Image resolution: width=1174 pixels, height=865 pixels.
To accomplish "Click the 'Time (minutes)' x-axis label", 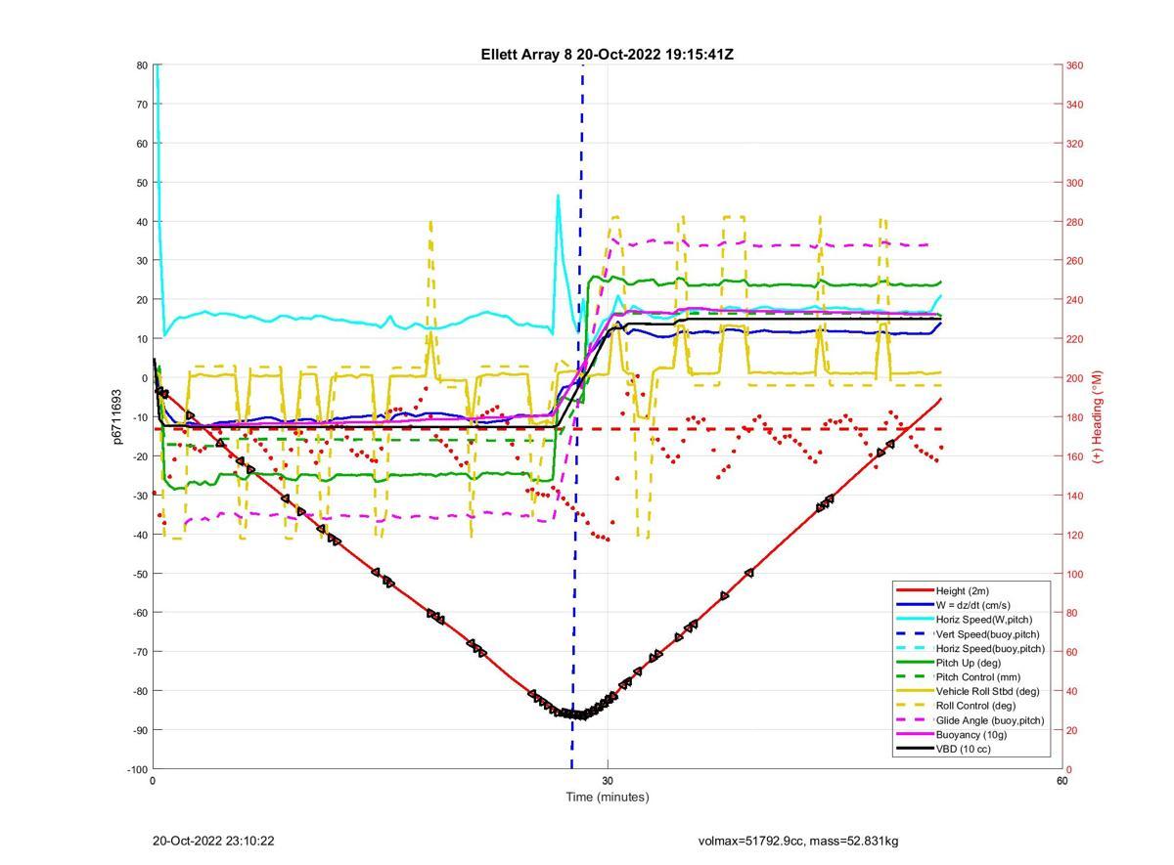I will 607,797.
